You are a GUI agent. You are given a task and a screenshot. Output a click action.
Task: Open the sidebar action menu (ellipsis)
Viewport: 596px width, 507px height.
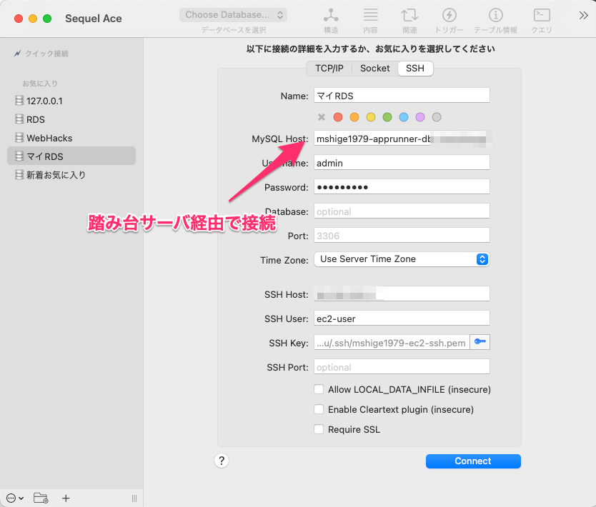tap(15, 498)
